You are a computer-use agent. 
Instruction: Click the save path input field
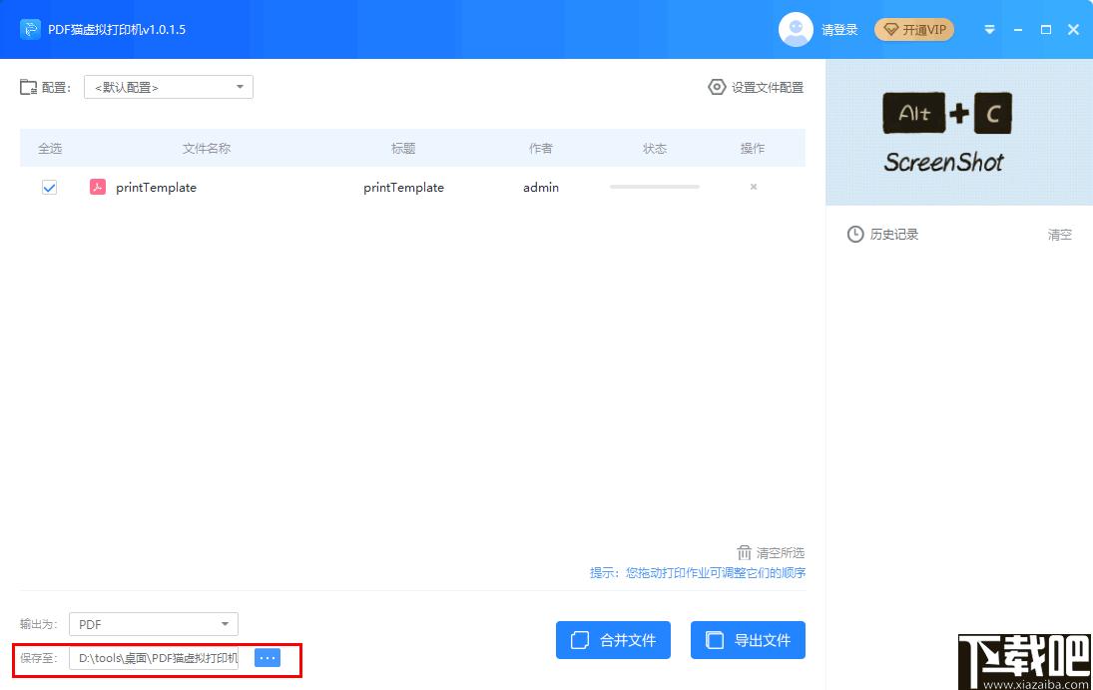158,658
